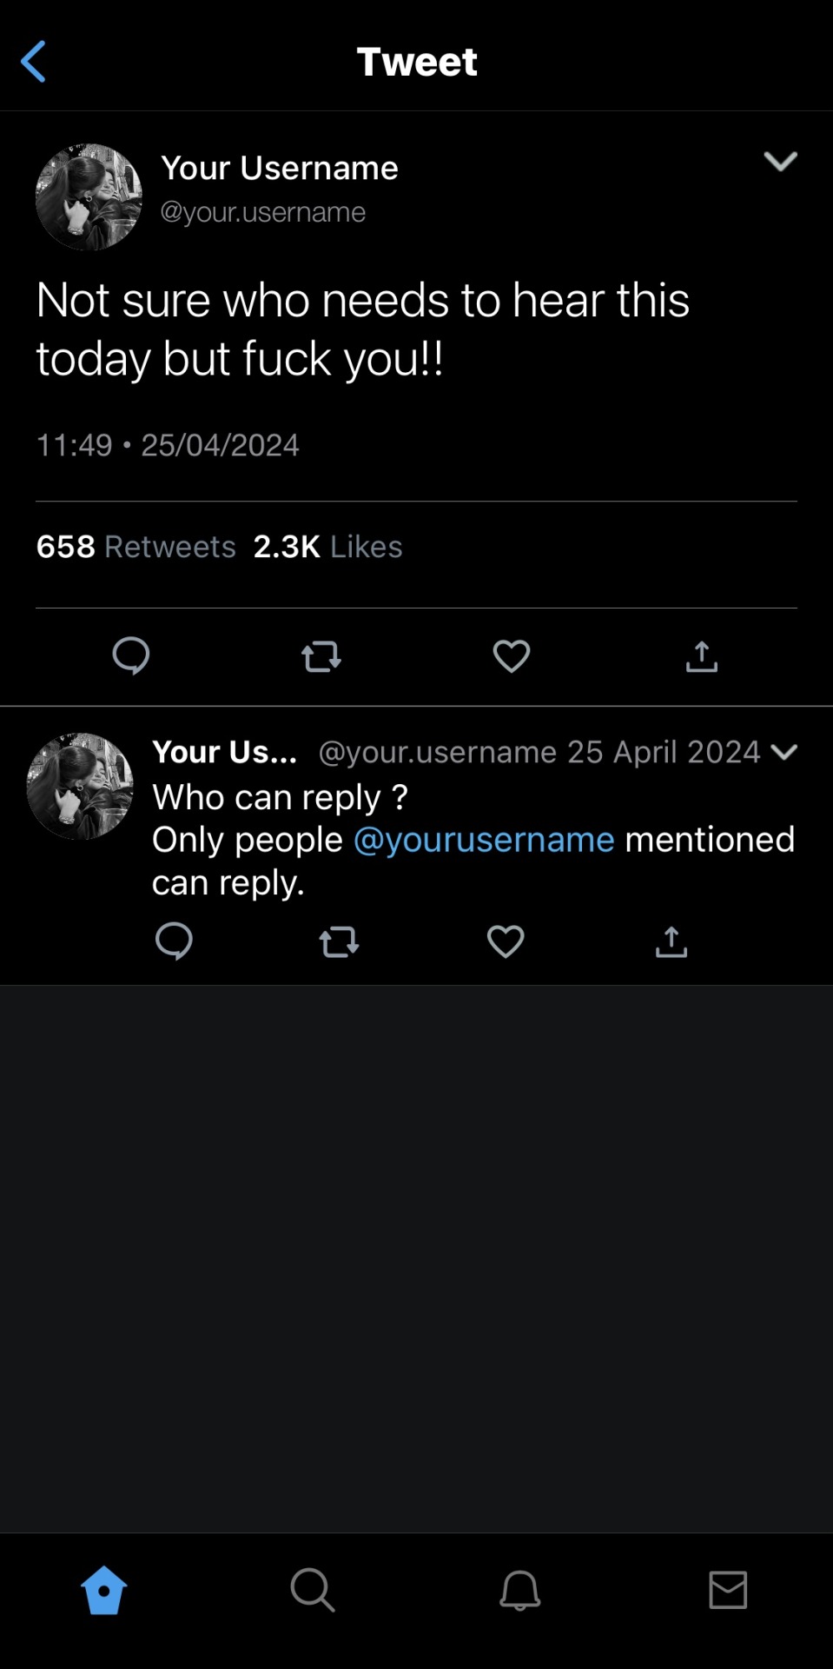Retweet the main tweet
The image size is (833, 1669).
point(321,656)
